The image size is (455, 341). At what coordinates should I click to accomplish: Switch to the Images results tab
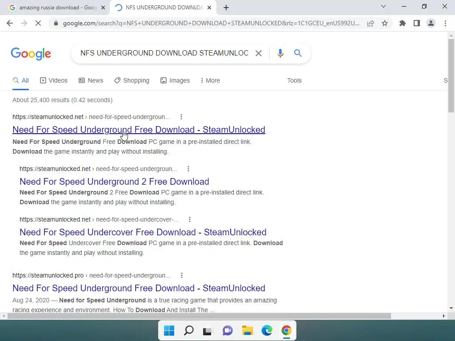[x=175, y=80]
